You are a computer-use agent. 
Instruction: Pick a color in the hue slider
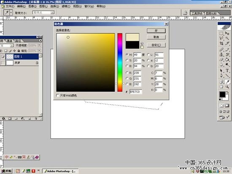pyautogui.click(x=120, y=62)
